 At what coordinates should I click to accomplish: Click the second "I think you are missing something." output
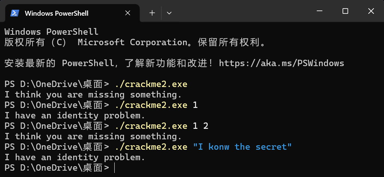coord(93,137)
